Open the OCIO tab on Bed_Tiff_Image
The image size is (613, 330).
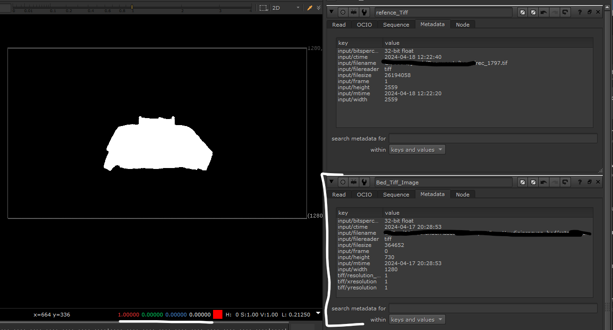pyautogui.click(x=364, y=194)
